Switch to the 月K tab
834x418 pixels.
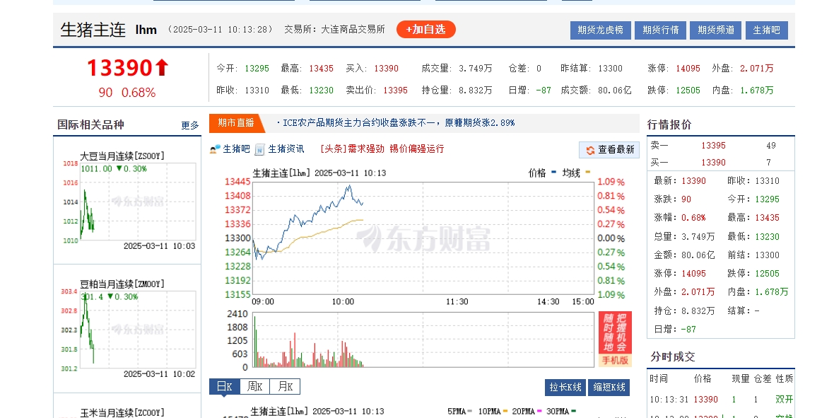(x=285, y=387)
